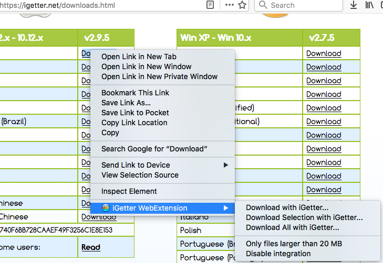Click the hash text 740F6BB728CAAEF49F3256C1E8E153
The width and height of the screenshot is (383, 263).
56,230
